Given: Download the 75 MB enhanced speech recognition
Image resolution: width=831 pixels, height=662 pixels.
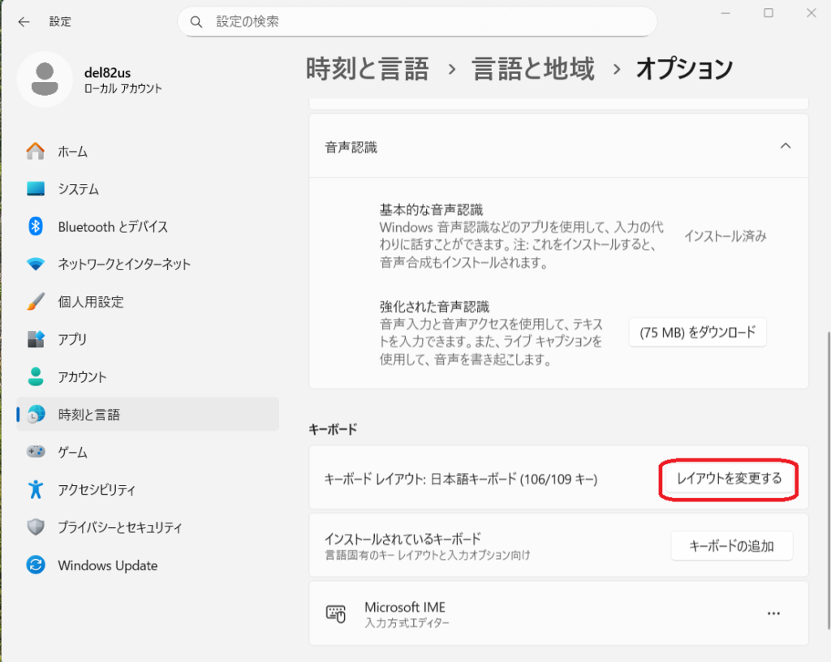Looking at the screenshot, I should tap(697, 332).
